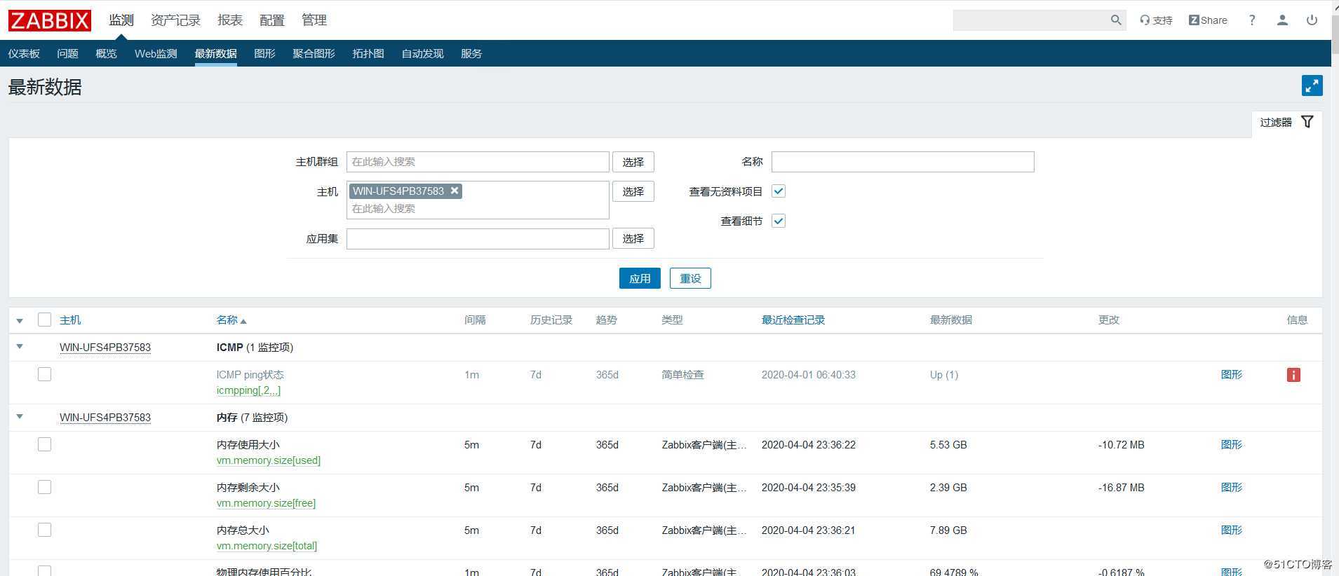The height and width of the screenshot is (576, 1339).
Task: Check the select-all checkbox in header
Action: (x=45, y=320)
